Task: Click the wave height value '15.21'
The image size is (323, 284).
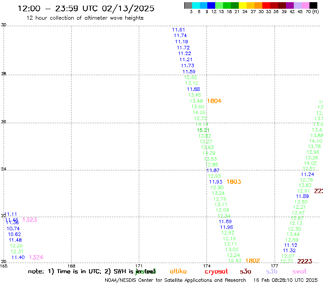Action: tap(203, 130)
